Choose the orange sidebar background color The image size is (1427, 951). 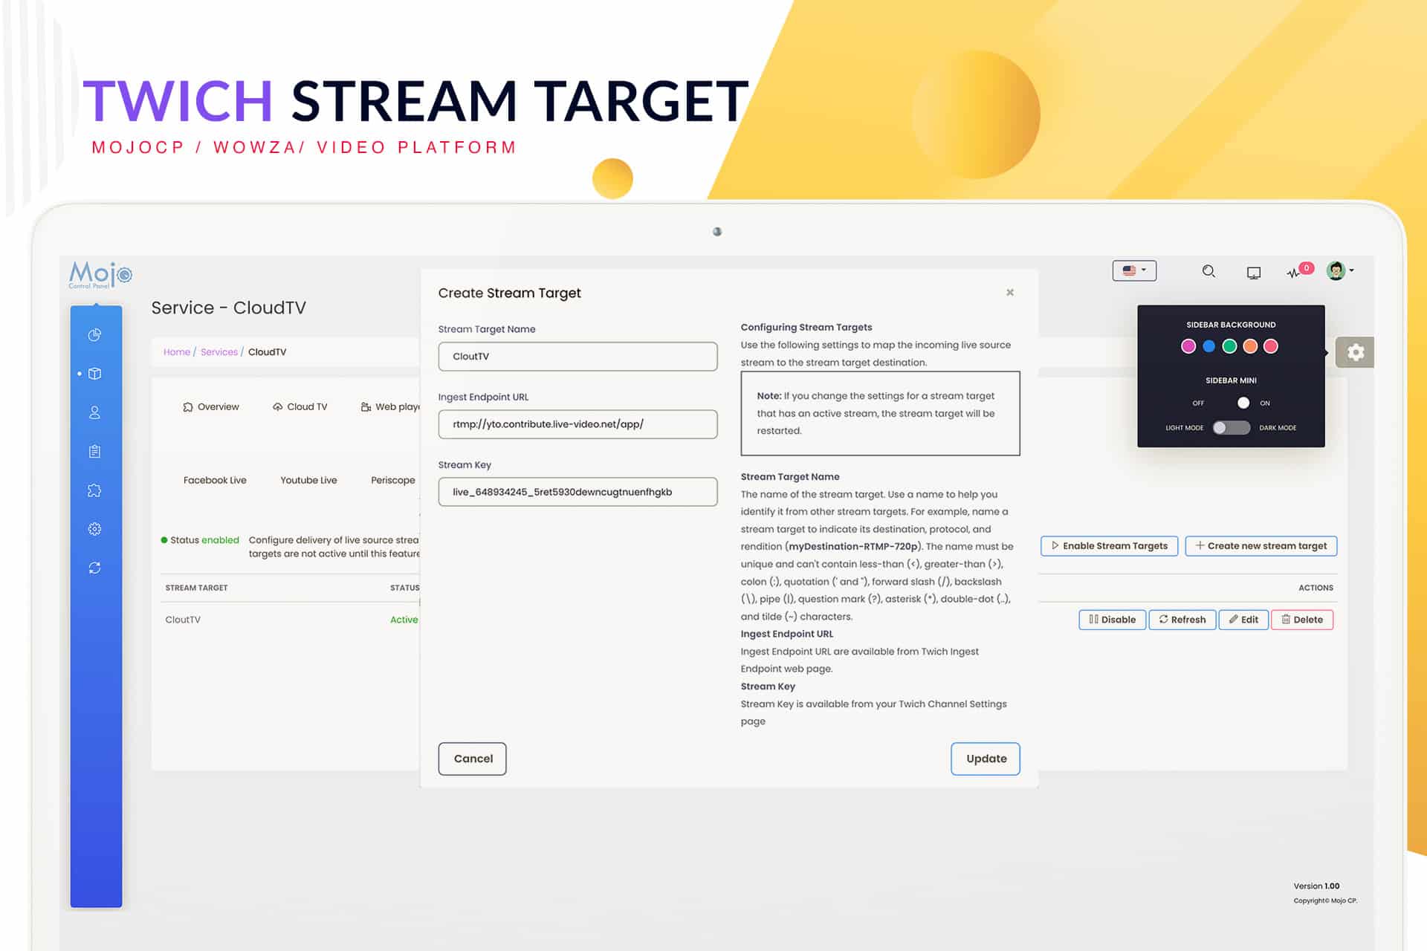tap(1250, 346)
